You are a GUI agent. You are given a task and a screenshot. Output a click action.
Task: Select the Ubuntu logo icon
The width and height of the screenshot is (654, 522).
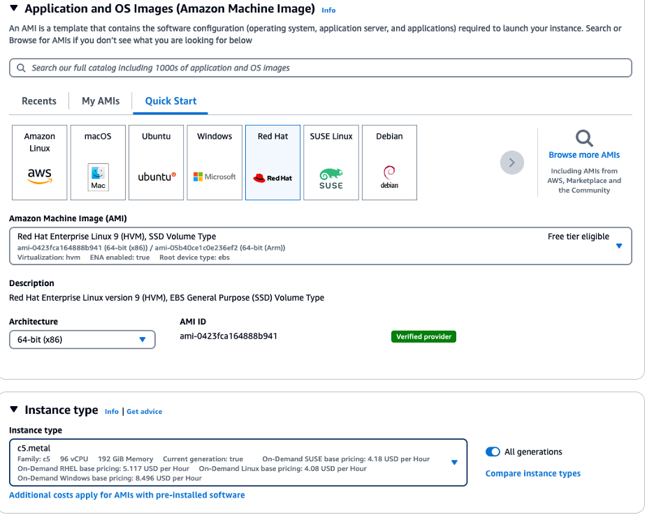pyautogui.click(x=155, y=177)
